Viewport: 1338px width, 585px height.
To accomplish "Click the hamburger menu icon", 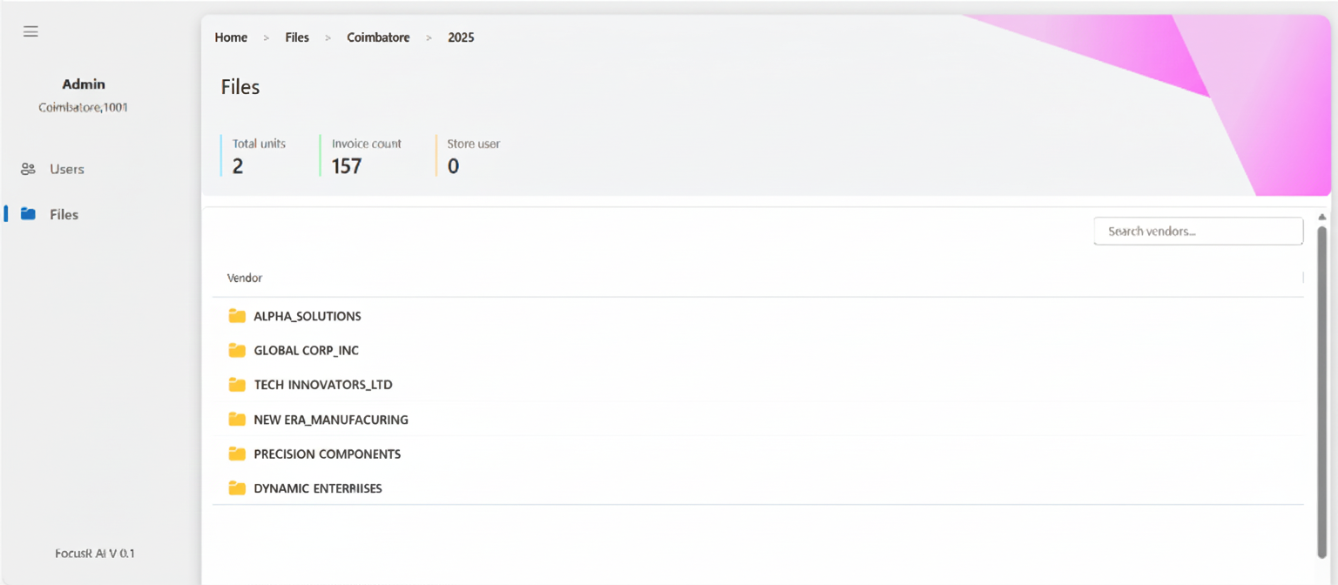I will [30, 31].
